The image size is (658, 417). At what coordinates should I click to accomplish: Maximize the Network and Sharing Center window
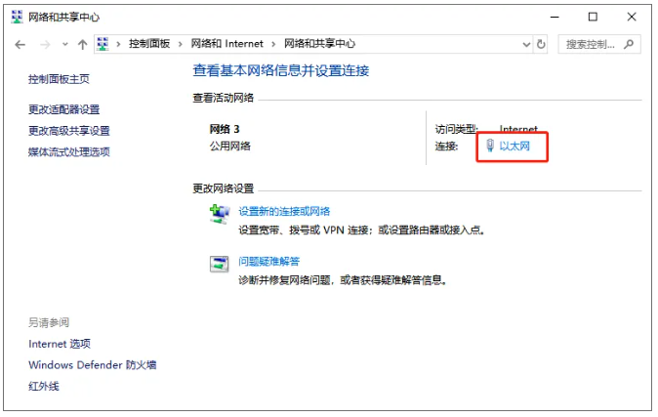pos(593,17)
